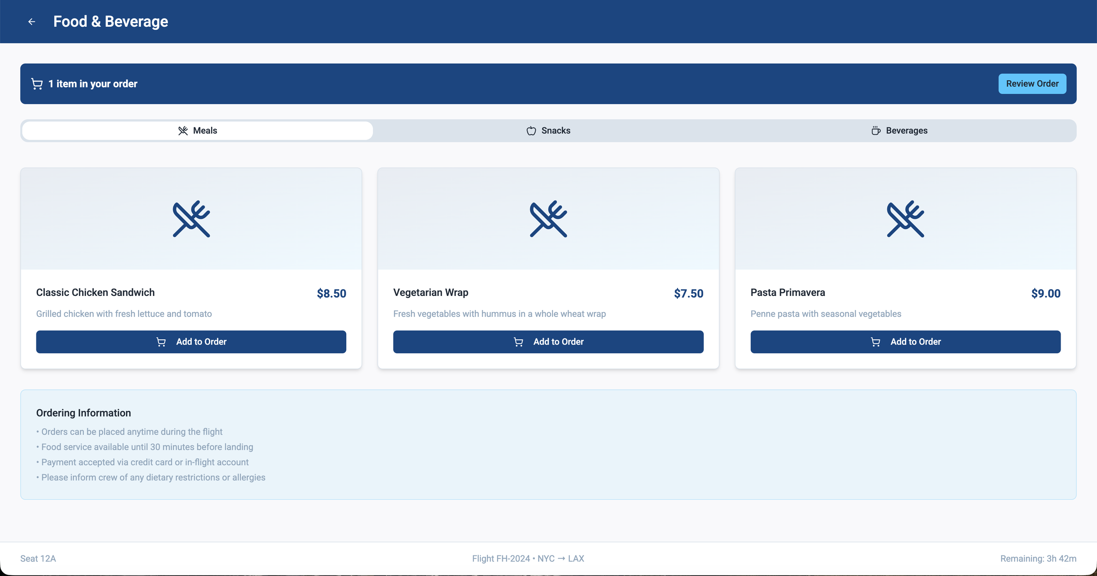Click the cart icon on Pasta Primavera button
This screenshot has width=1097, height=576.
tap(875, 342)
